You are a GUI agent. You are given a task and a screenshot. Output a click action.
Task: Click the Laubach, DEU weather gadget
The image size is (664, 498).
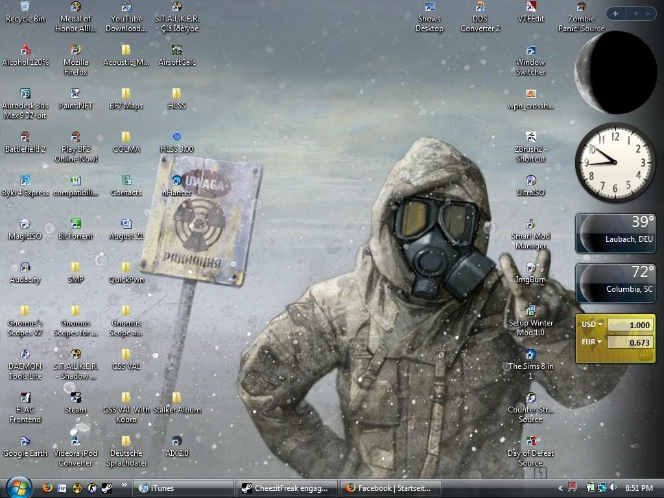[615, 233]
